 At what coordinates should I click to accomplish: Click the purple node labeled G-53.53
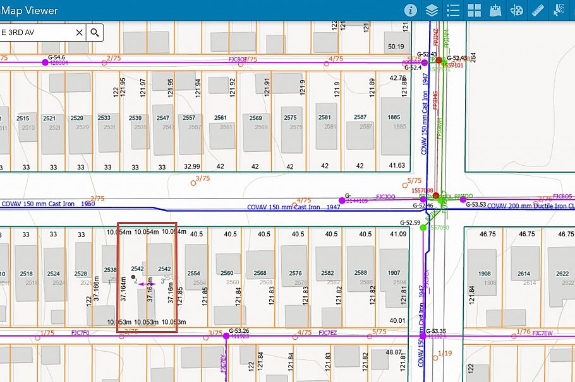463,199
